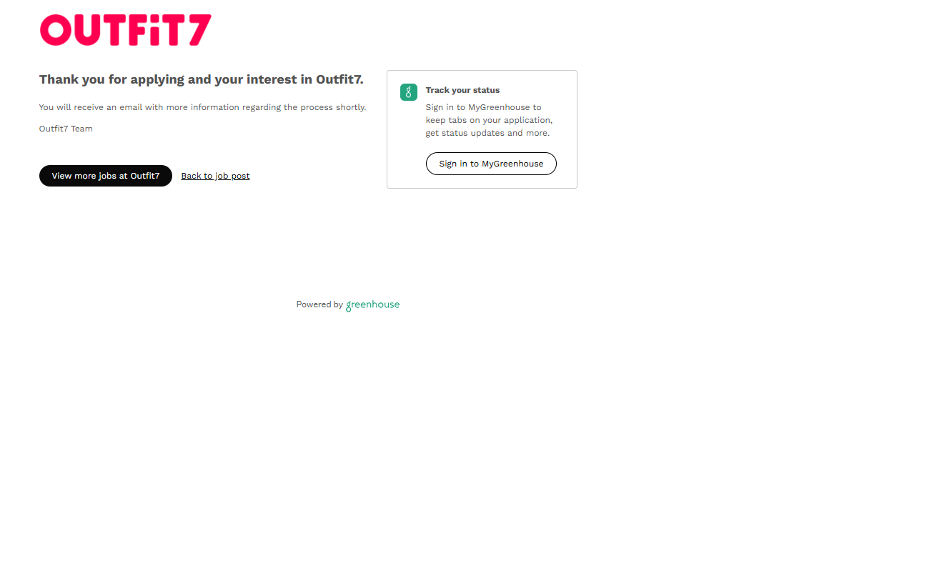Open the greenhouse logo in the footer
Image resolution: width=927 pixels, height=561 pixels.
(372, 305)
